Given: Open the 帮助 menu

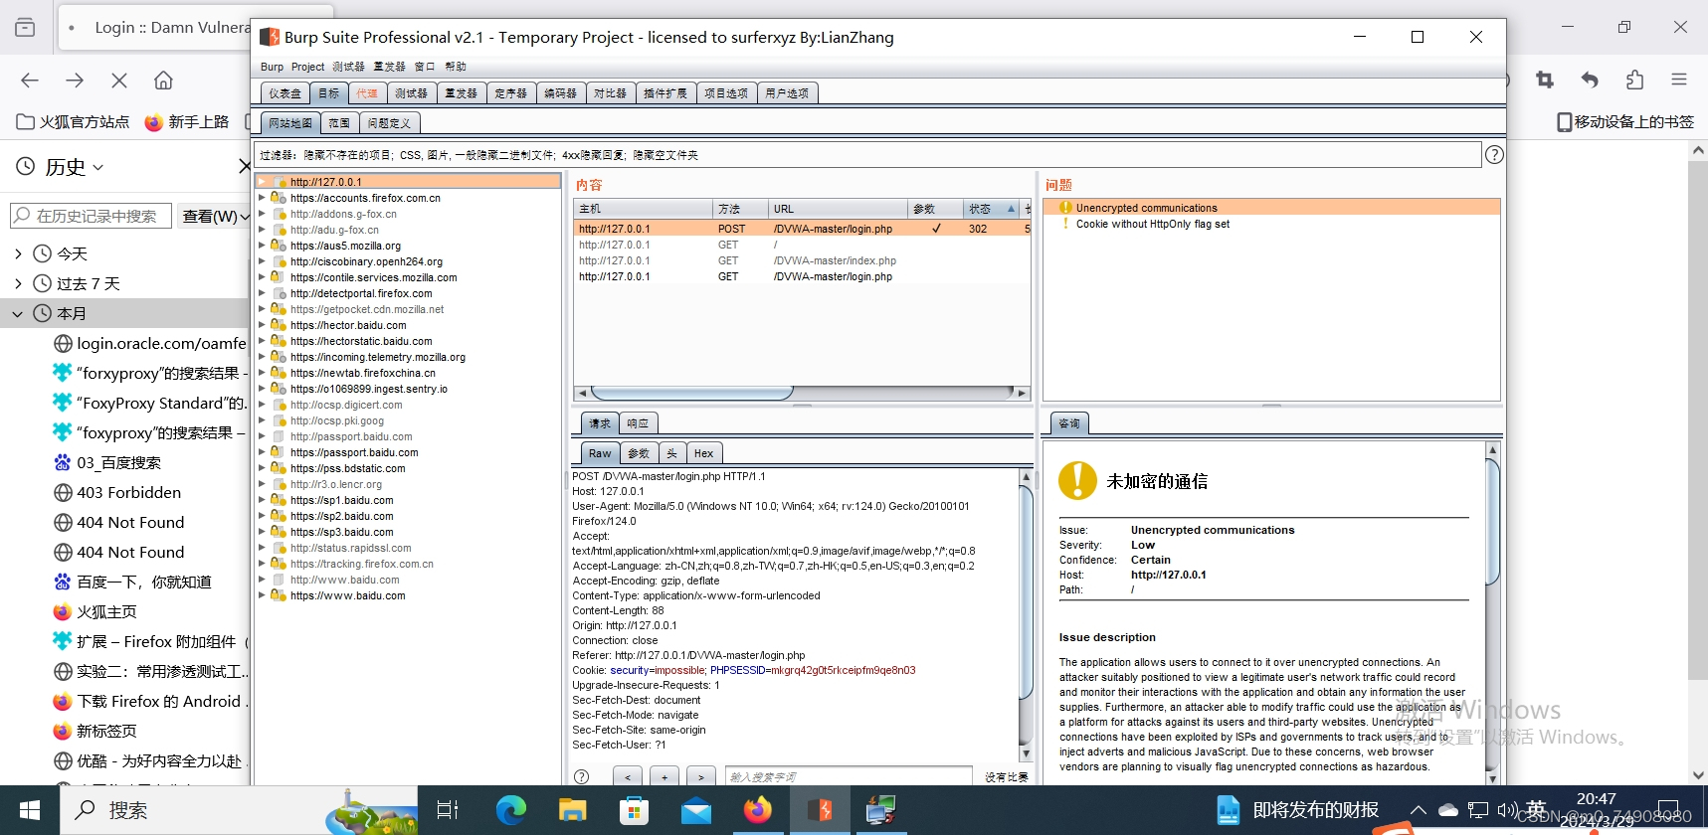Looking at the screenshot, I should tap(456, 67).
